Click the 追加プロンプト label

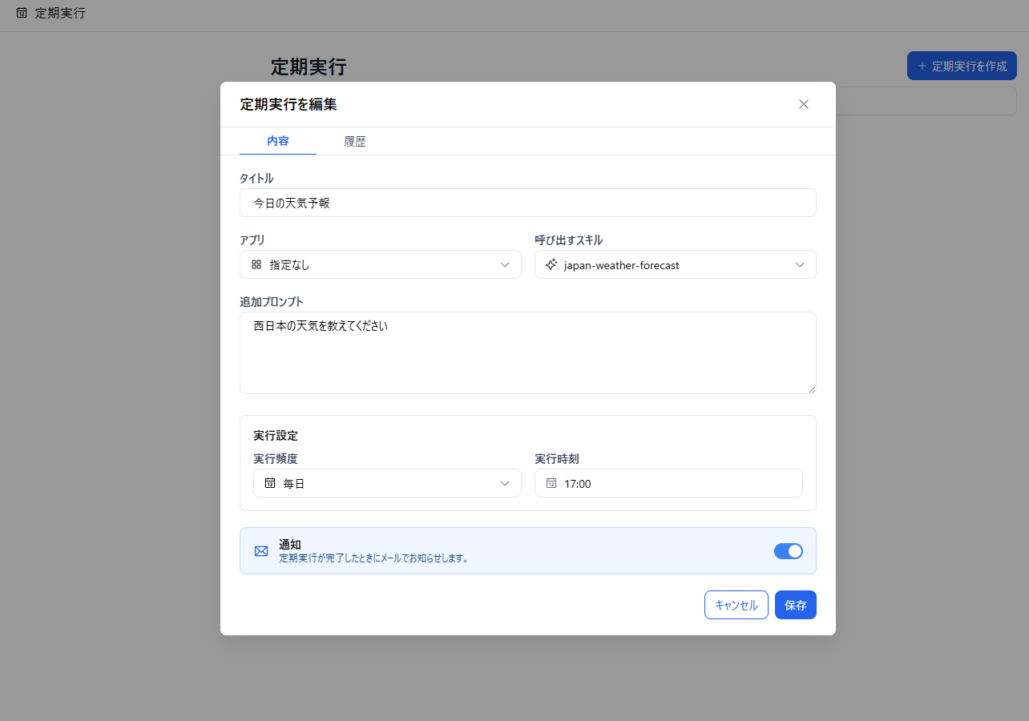click(272, 302)
